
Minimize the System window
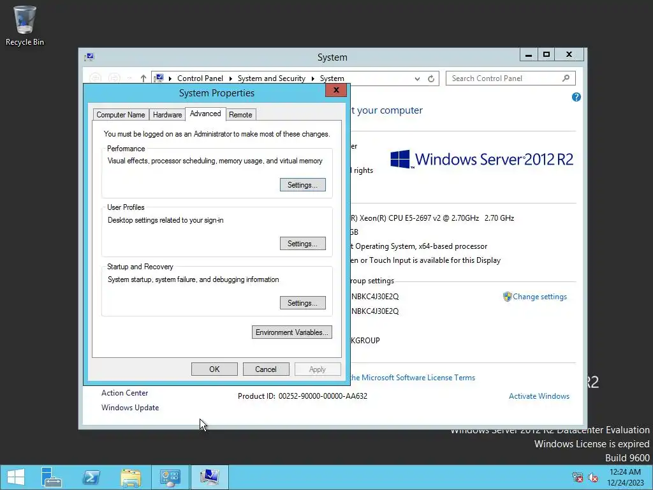529,55
